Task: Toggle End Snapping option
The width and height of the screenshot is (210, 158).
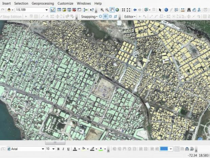Action: [x=106, y=17]
